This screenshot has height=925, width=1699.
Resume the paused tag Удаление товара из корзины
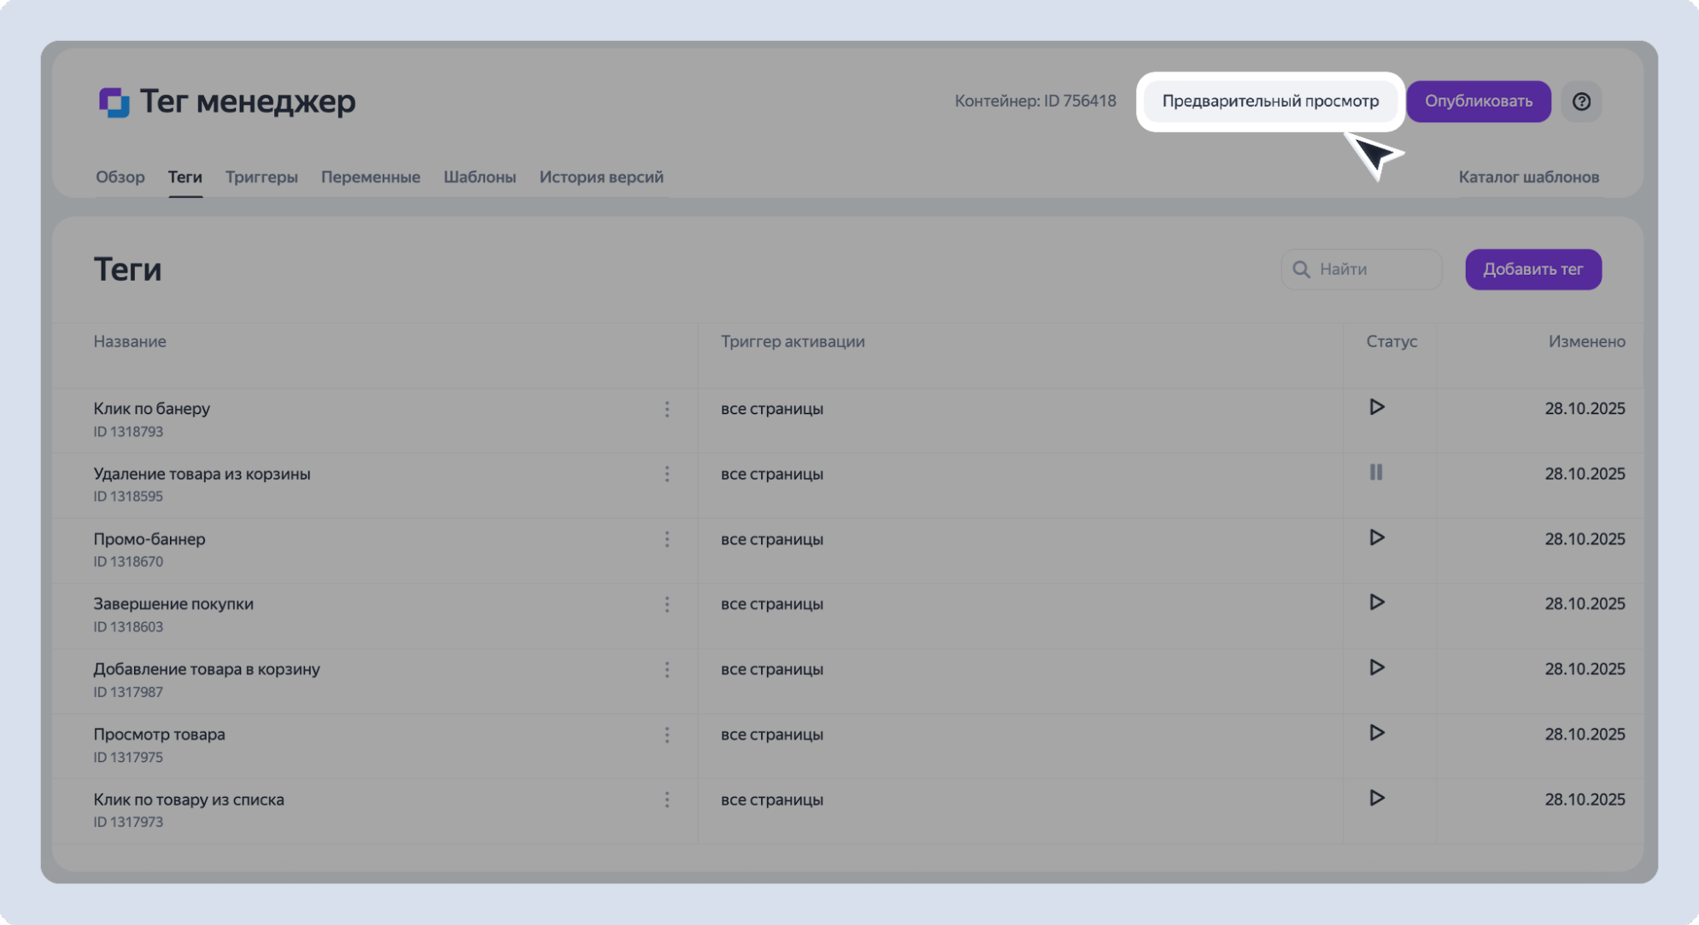[1376, 472]
